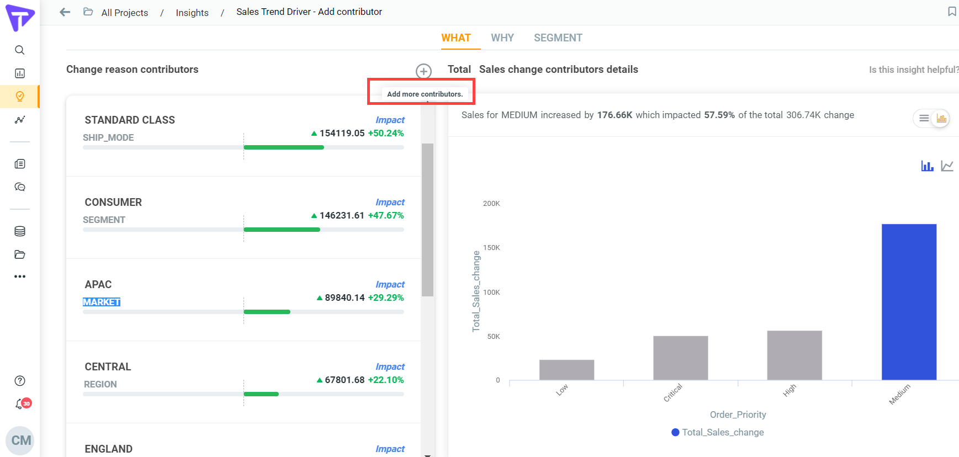959x457 pixels.
Task: Open the WHY tab
Action: pos(502,38)
